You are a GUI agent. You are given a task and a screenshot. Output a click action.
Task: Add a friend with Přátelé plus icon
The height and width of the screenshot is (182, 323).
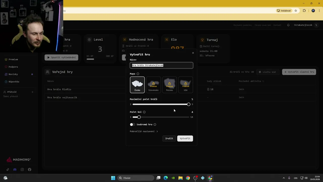pos(32,92)
